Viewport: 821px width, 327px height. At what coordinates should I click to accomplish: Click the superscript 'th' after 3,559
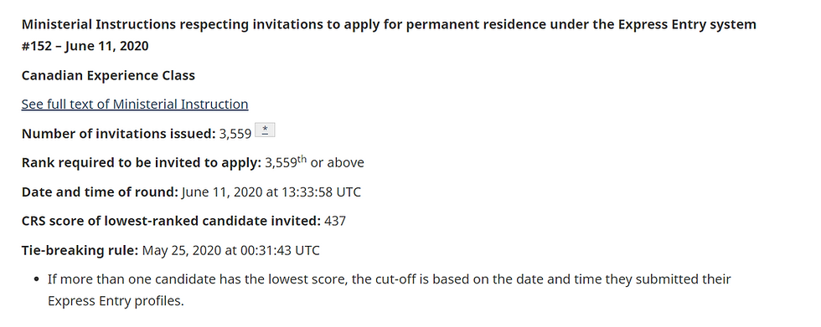click(x=302, y=159)
